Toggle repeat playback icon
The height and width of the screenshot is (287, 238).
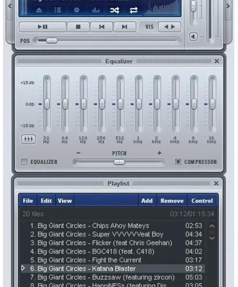coord(133,10)
